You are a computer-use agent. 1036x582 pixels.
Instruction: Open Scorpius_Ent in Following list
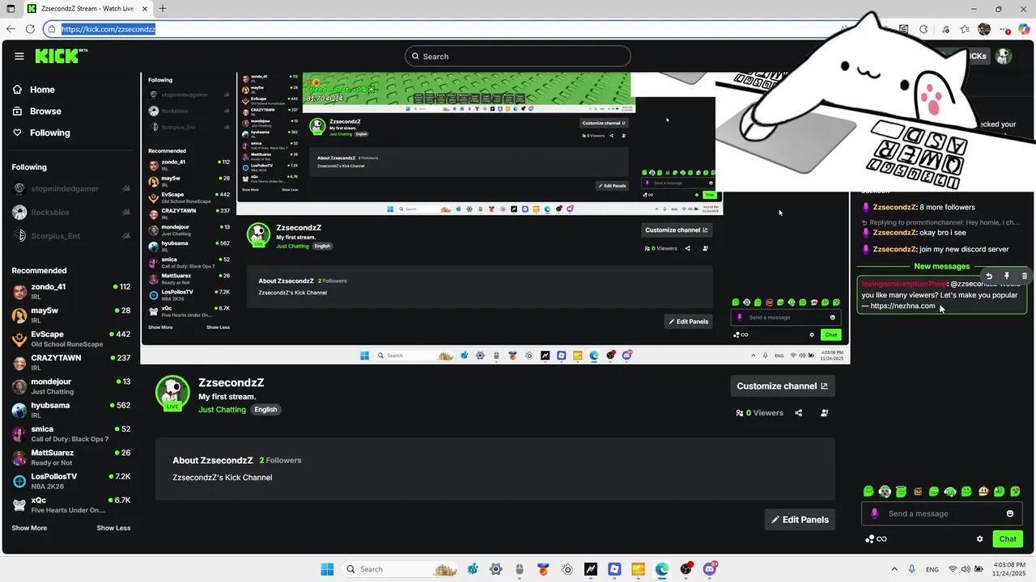(x=70, y=236)
